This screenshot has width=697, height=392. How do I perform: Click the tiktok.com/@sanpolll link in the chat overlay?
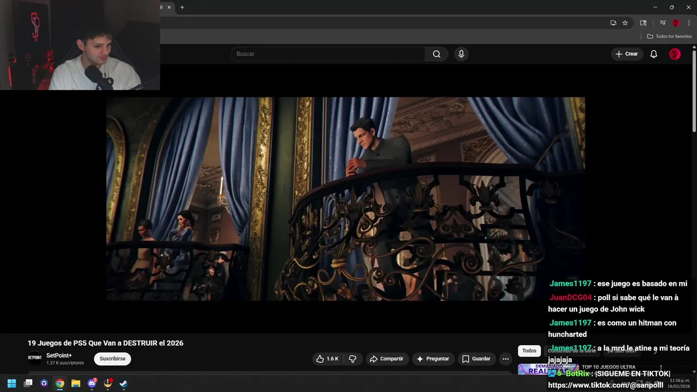[x=606, y=385]
